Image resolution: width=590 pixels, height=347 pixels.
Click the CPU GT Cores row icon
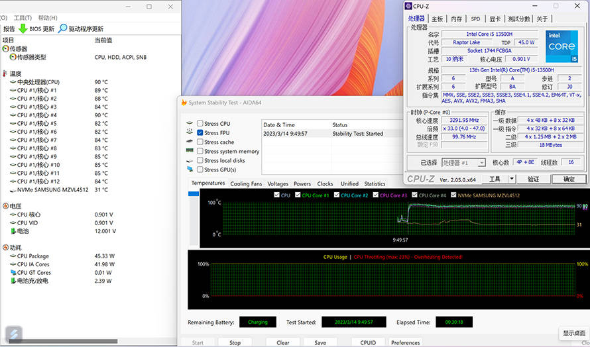click(x=13, y=273)
